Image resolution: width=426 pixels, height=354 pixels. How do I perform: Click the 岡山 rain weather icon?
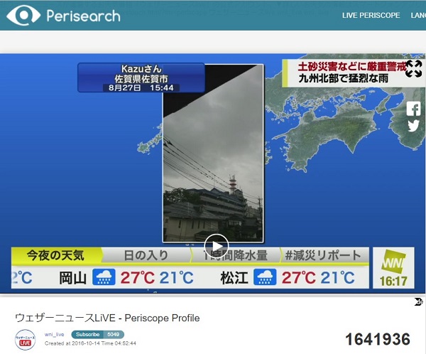click(104, 277)
